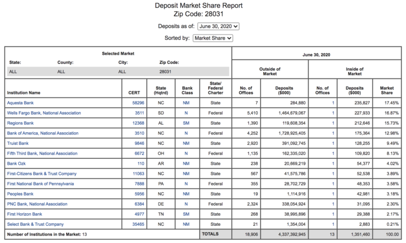
Task: Click bank class N for PNC Bank
Action: point(186,204)
